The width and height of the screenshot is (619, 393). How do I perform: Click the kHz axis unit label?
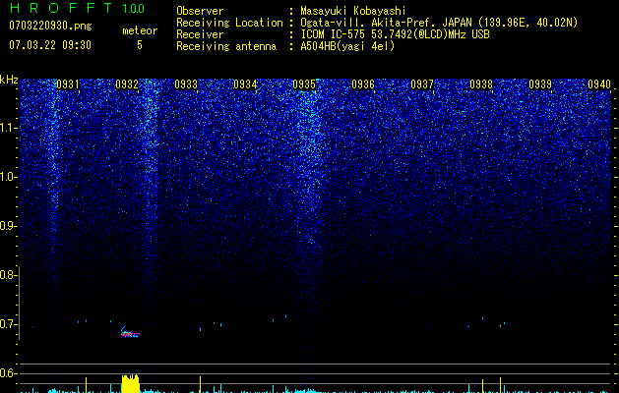9,80
